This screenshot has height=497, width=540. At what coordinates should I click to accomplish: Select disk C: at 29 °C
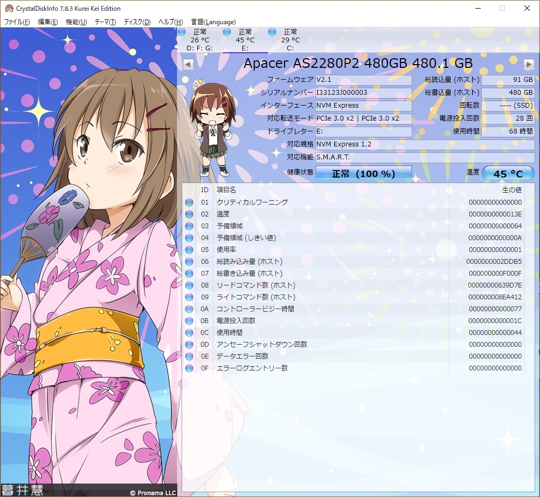[x=290, y=40]
